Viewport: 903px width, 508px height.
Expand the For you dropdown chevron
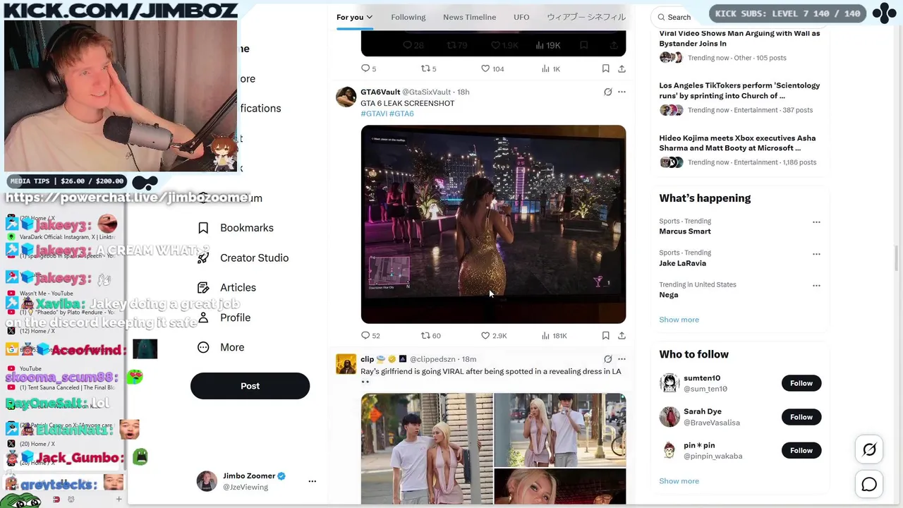370,17
